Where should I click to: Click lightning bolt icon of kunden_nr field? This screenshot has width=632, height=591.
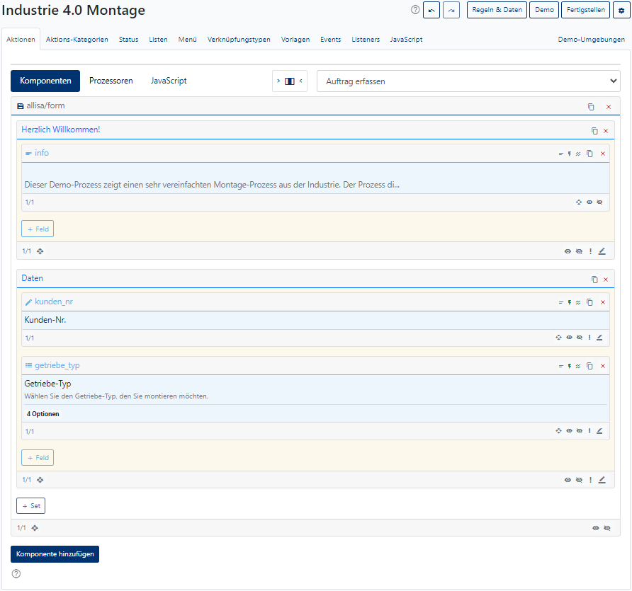[570, 302]
